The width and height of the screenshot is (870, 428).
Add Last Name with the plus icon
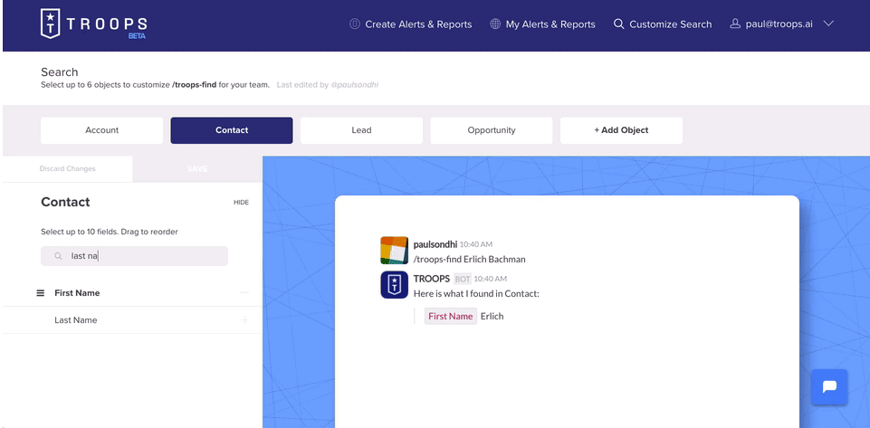244,320
